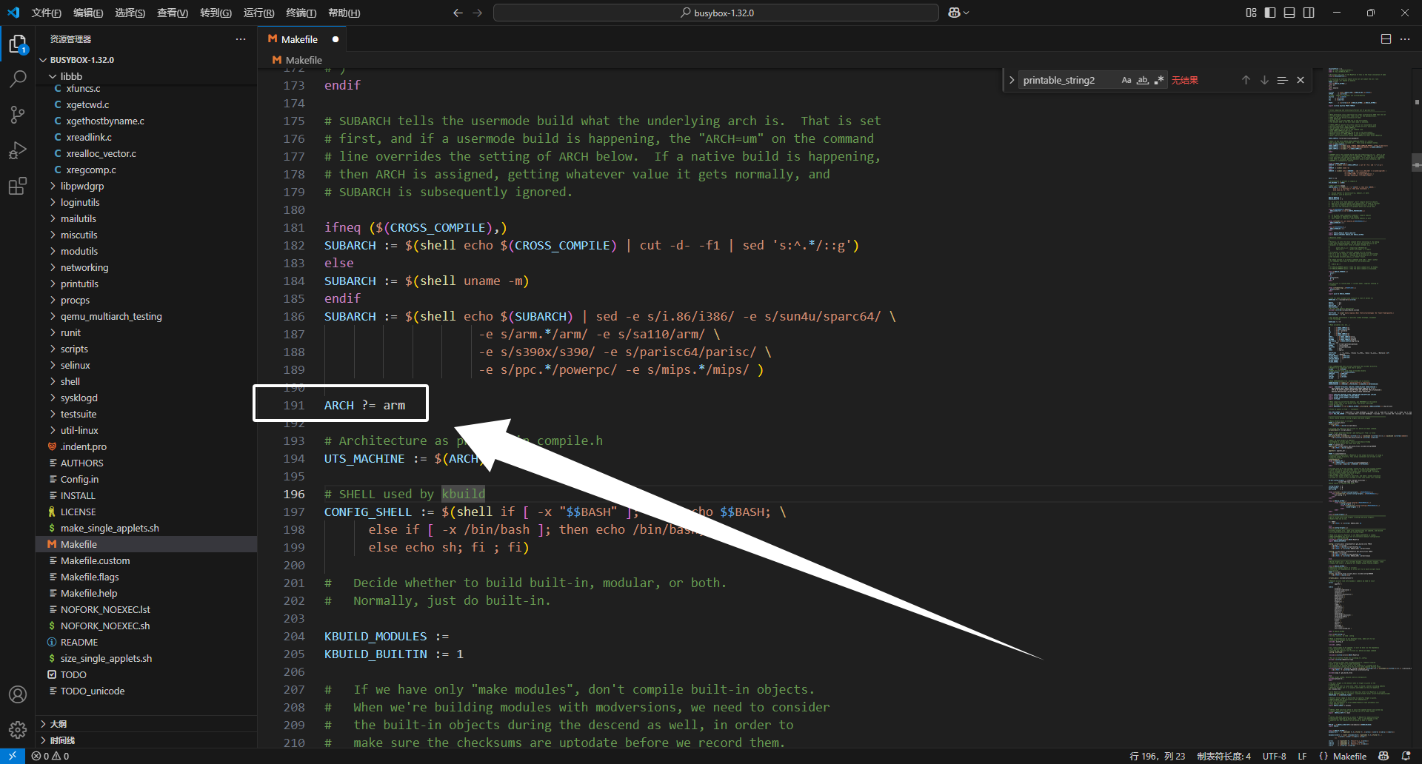Open the 选择(S) menu
The image size is (1422, 764).
[130, 13]
